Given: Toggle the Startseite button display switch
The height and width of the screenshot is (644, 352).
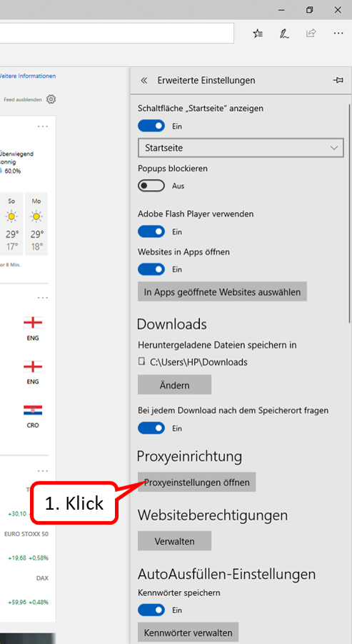Looking at the screenshot, I should [151, 126].
